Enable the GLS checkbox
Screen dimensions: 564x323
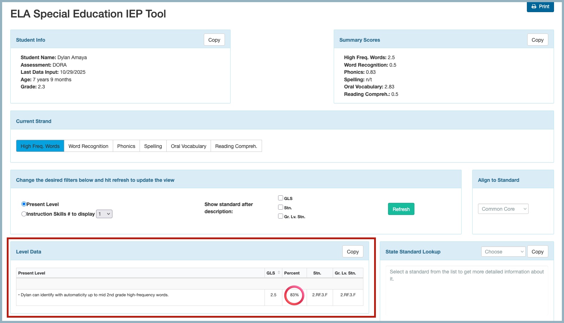281,198
